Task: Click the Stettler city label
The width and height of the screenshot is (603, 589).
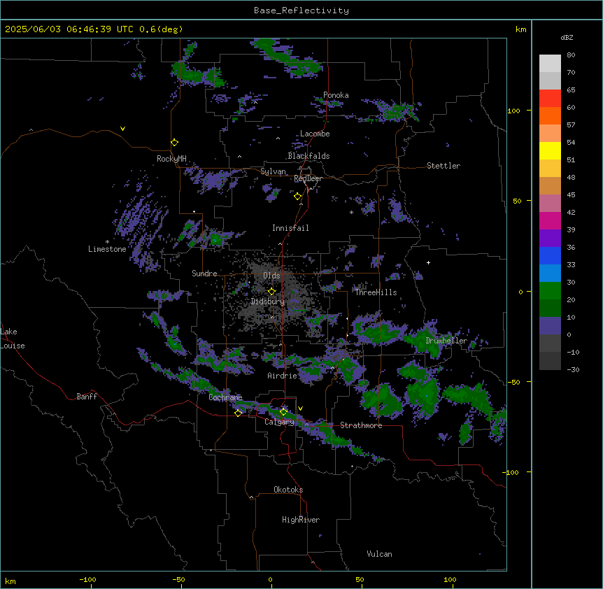Action: click(x=444, y=166)
